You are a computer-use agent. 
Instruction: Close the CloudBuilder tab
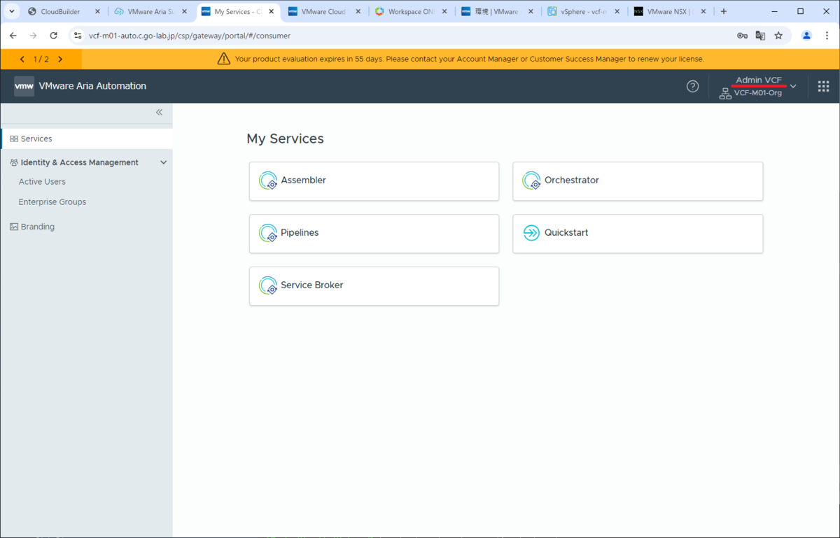point(97,12)
